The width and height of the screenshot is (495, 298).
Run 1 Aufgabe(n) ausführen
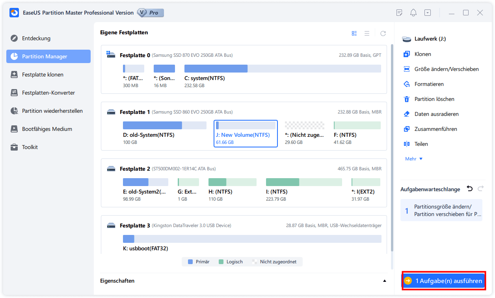[444, 281]
